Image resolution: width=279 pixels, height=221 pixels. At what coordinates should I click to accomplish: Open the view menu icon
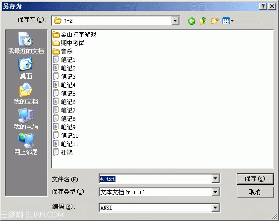click(226, 21)
